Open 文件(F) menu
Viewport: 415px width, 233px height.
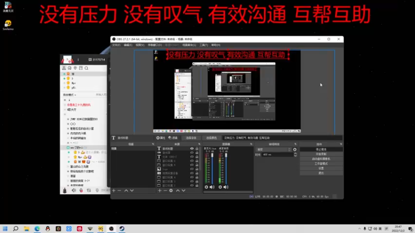[x=116, y=45]
